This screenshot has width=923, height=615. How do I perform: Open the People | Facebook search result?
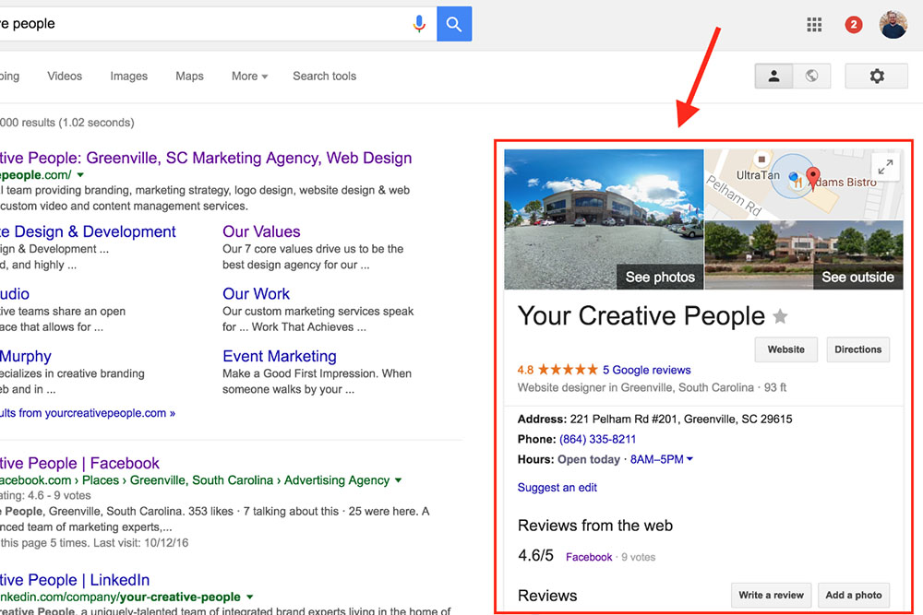[79, 463]
